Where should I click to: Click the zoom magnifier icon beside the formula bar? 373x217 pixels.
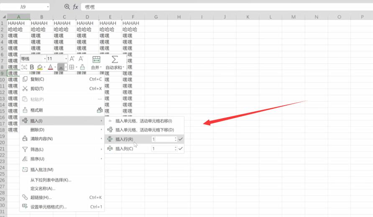click(x=67, y=7)
